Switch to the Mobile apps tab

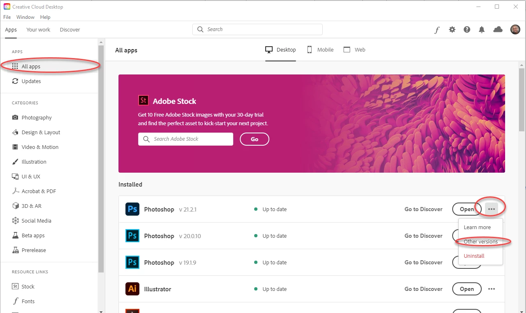(x=320, y=50)
